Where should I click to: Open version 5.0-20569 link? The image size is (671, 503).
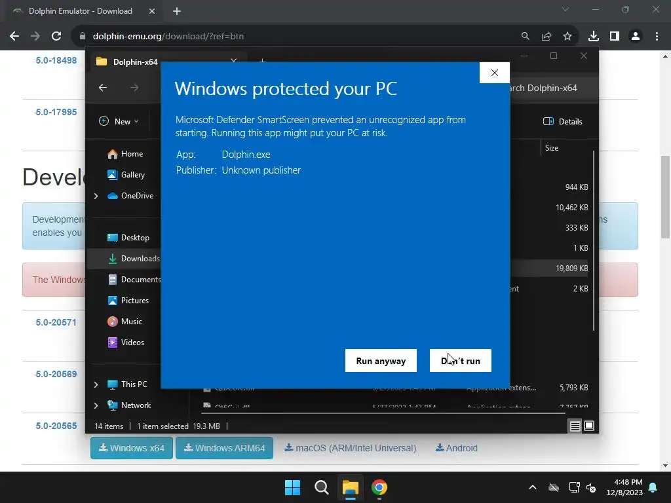tap(56, 374)
